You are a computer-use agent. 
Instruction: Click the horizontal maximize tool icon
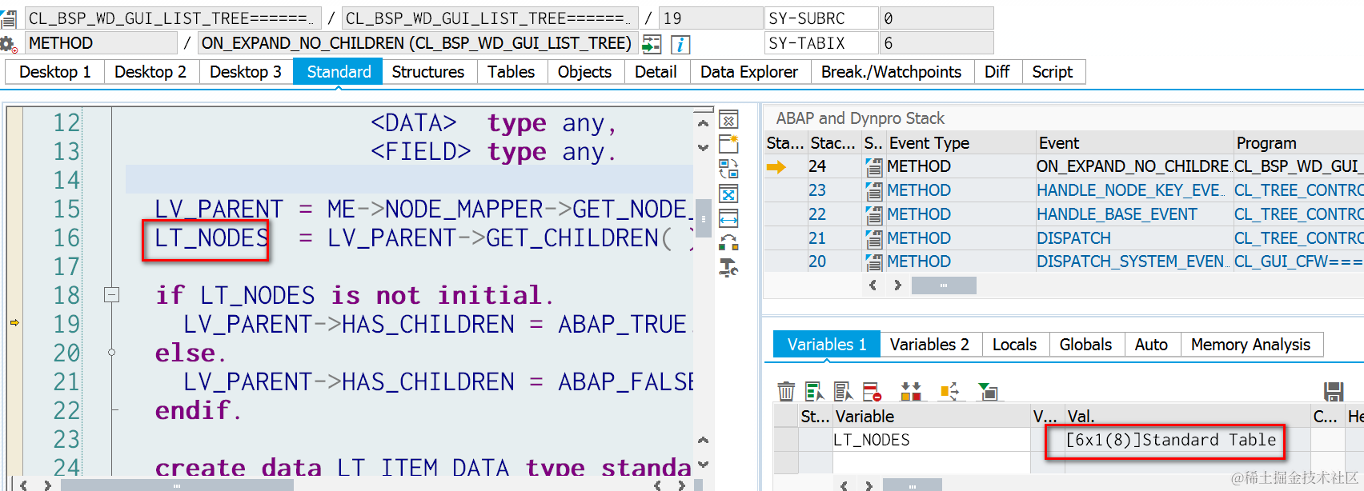click(x=728, y=218)
